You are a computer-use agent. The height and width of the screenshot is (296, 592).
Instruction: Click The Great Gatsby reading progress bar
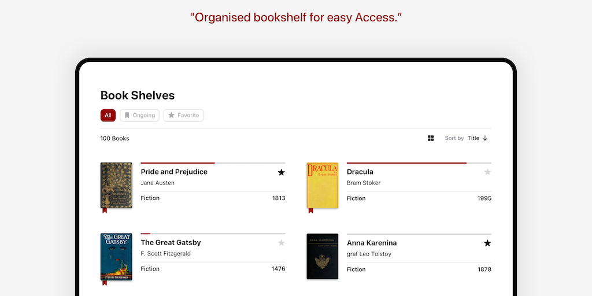(213, 234)
